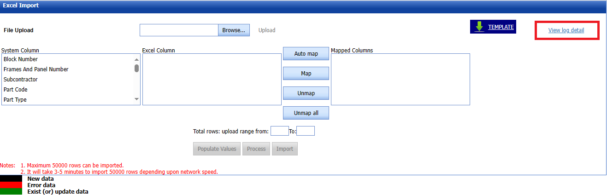
Task: Click the upload range from field
Action: 279,131
